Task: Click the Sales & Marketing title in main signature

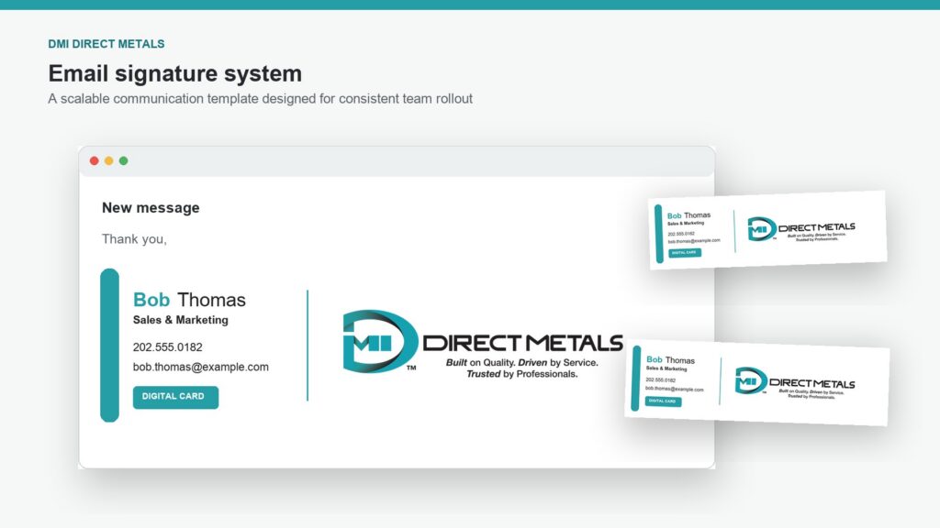Action: tap(181, 320)
